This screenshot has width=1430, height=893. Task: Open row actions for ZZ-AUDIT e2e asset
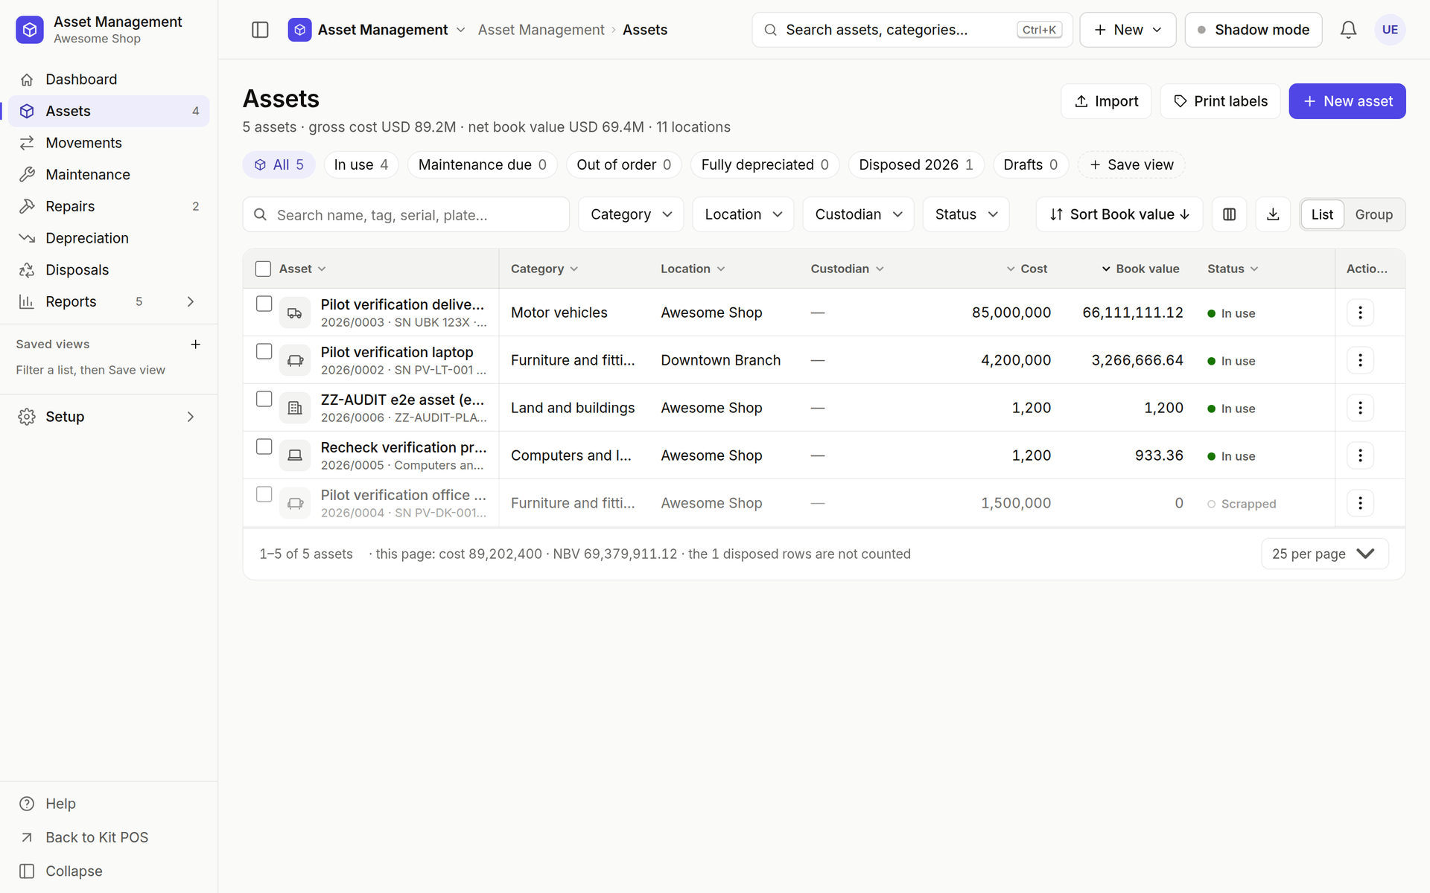1360,408
